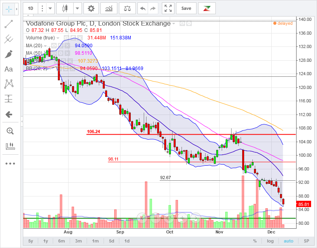317x248 pixels.
Task: Open Volume indicator settings gear
Action: coord(73,38)
